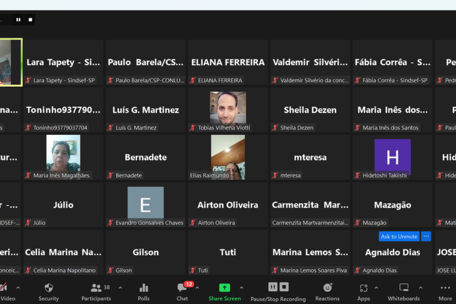Expand the caret next to Share Screen
Screen dimensions: 456x304
241,288
